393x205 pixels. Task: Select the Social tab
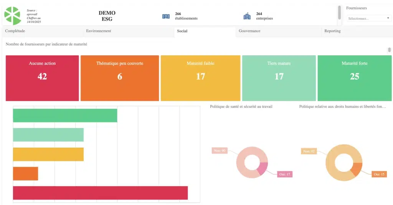coord(182,31)
